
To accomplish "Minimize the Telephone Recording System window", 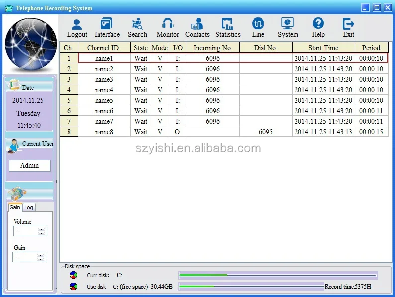I will pyautogui.click(x=365, y=8).
